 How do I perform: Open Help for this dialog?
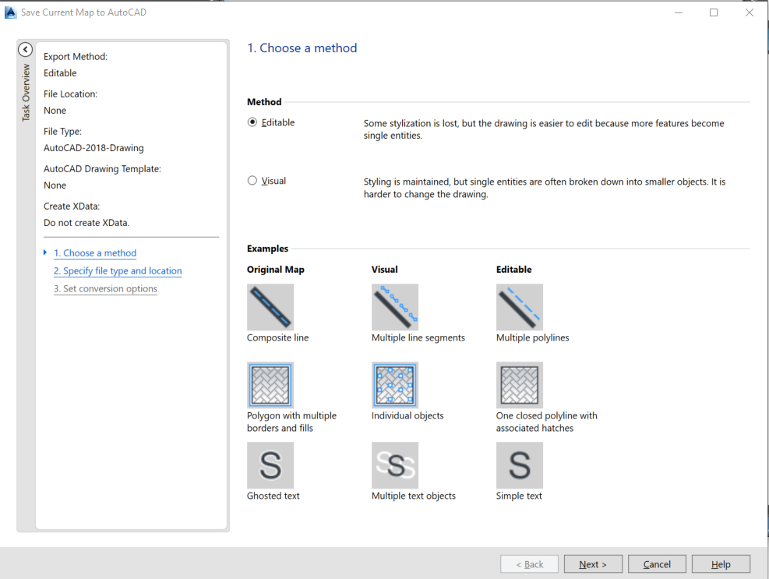click(721, 563)
